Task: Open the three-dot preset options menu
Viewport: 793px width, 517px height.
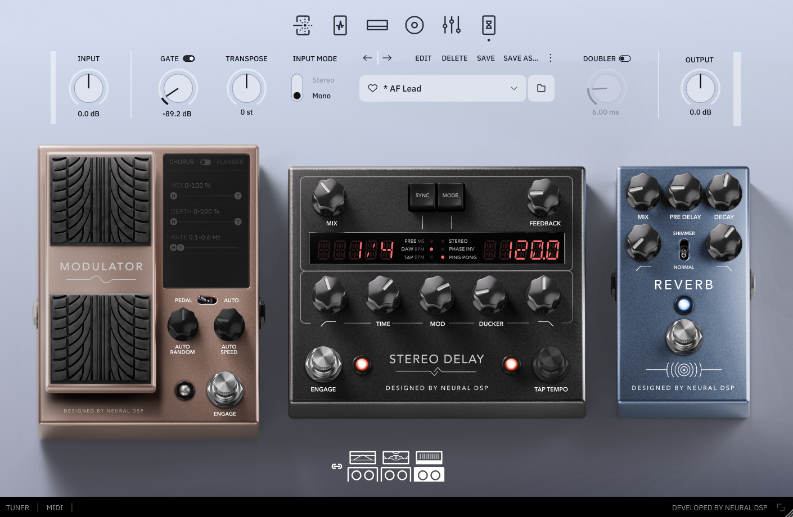Action: tap(550, 58)
